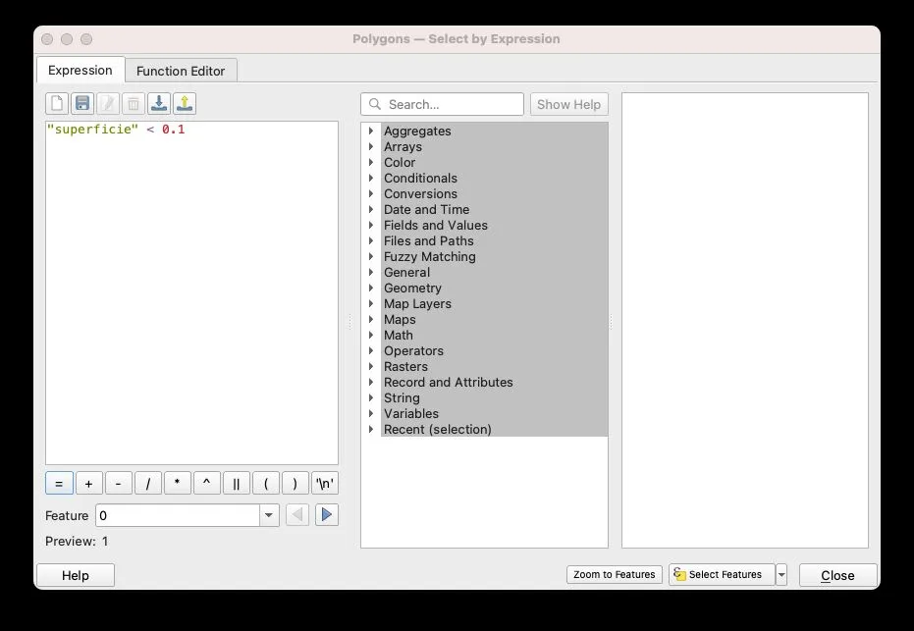Go to the next feature preview arrow

[327, 515]
